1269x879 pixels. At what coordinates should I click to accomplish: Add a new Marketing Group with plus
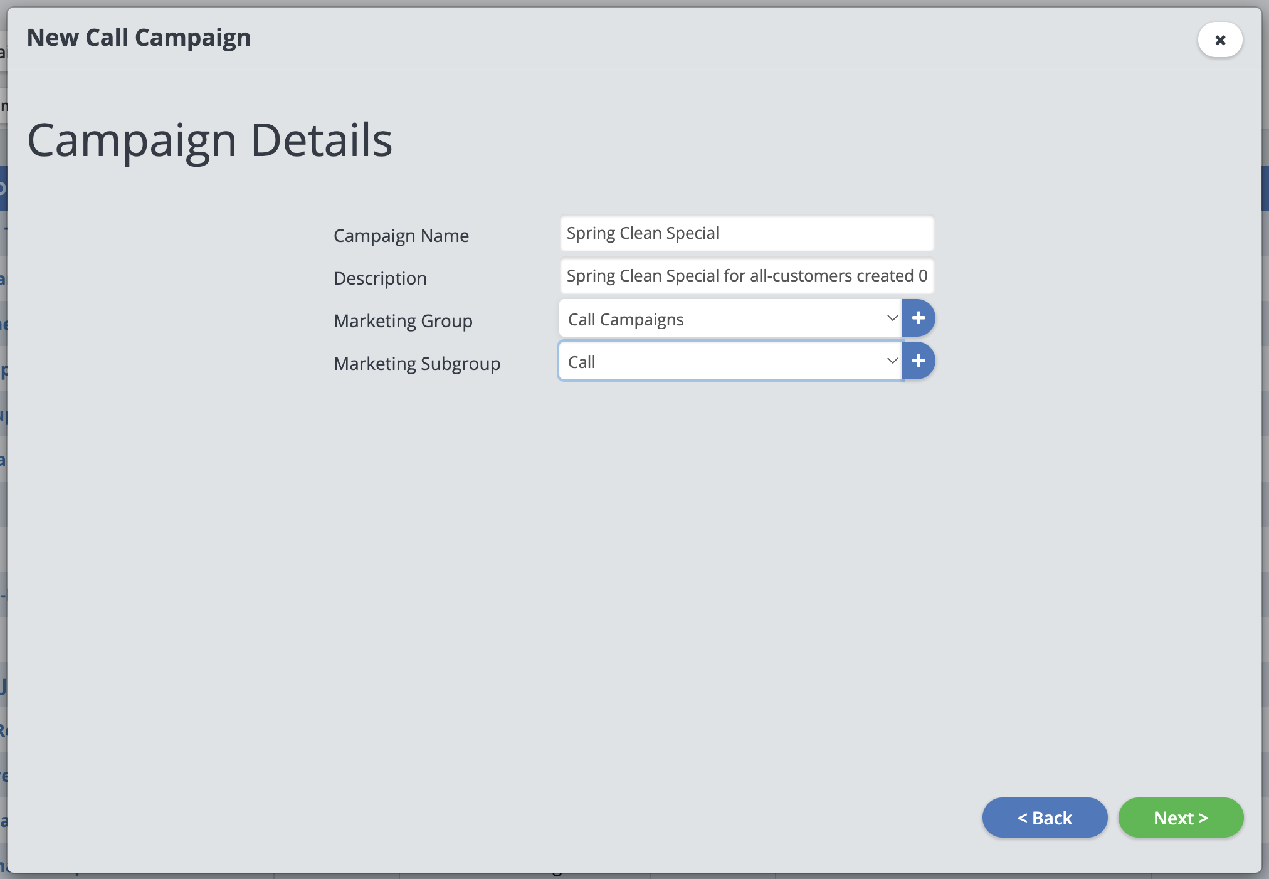(919, 318)
